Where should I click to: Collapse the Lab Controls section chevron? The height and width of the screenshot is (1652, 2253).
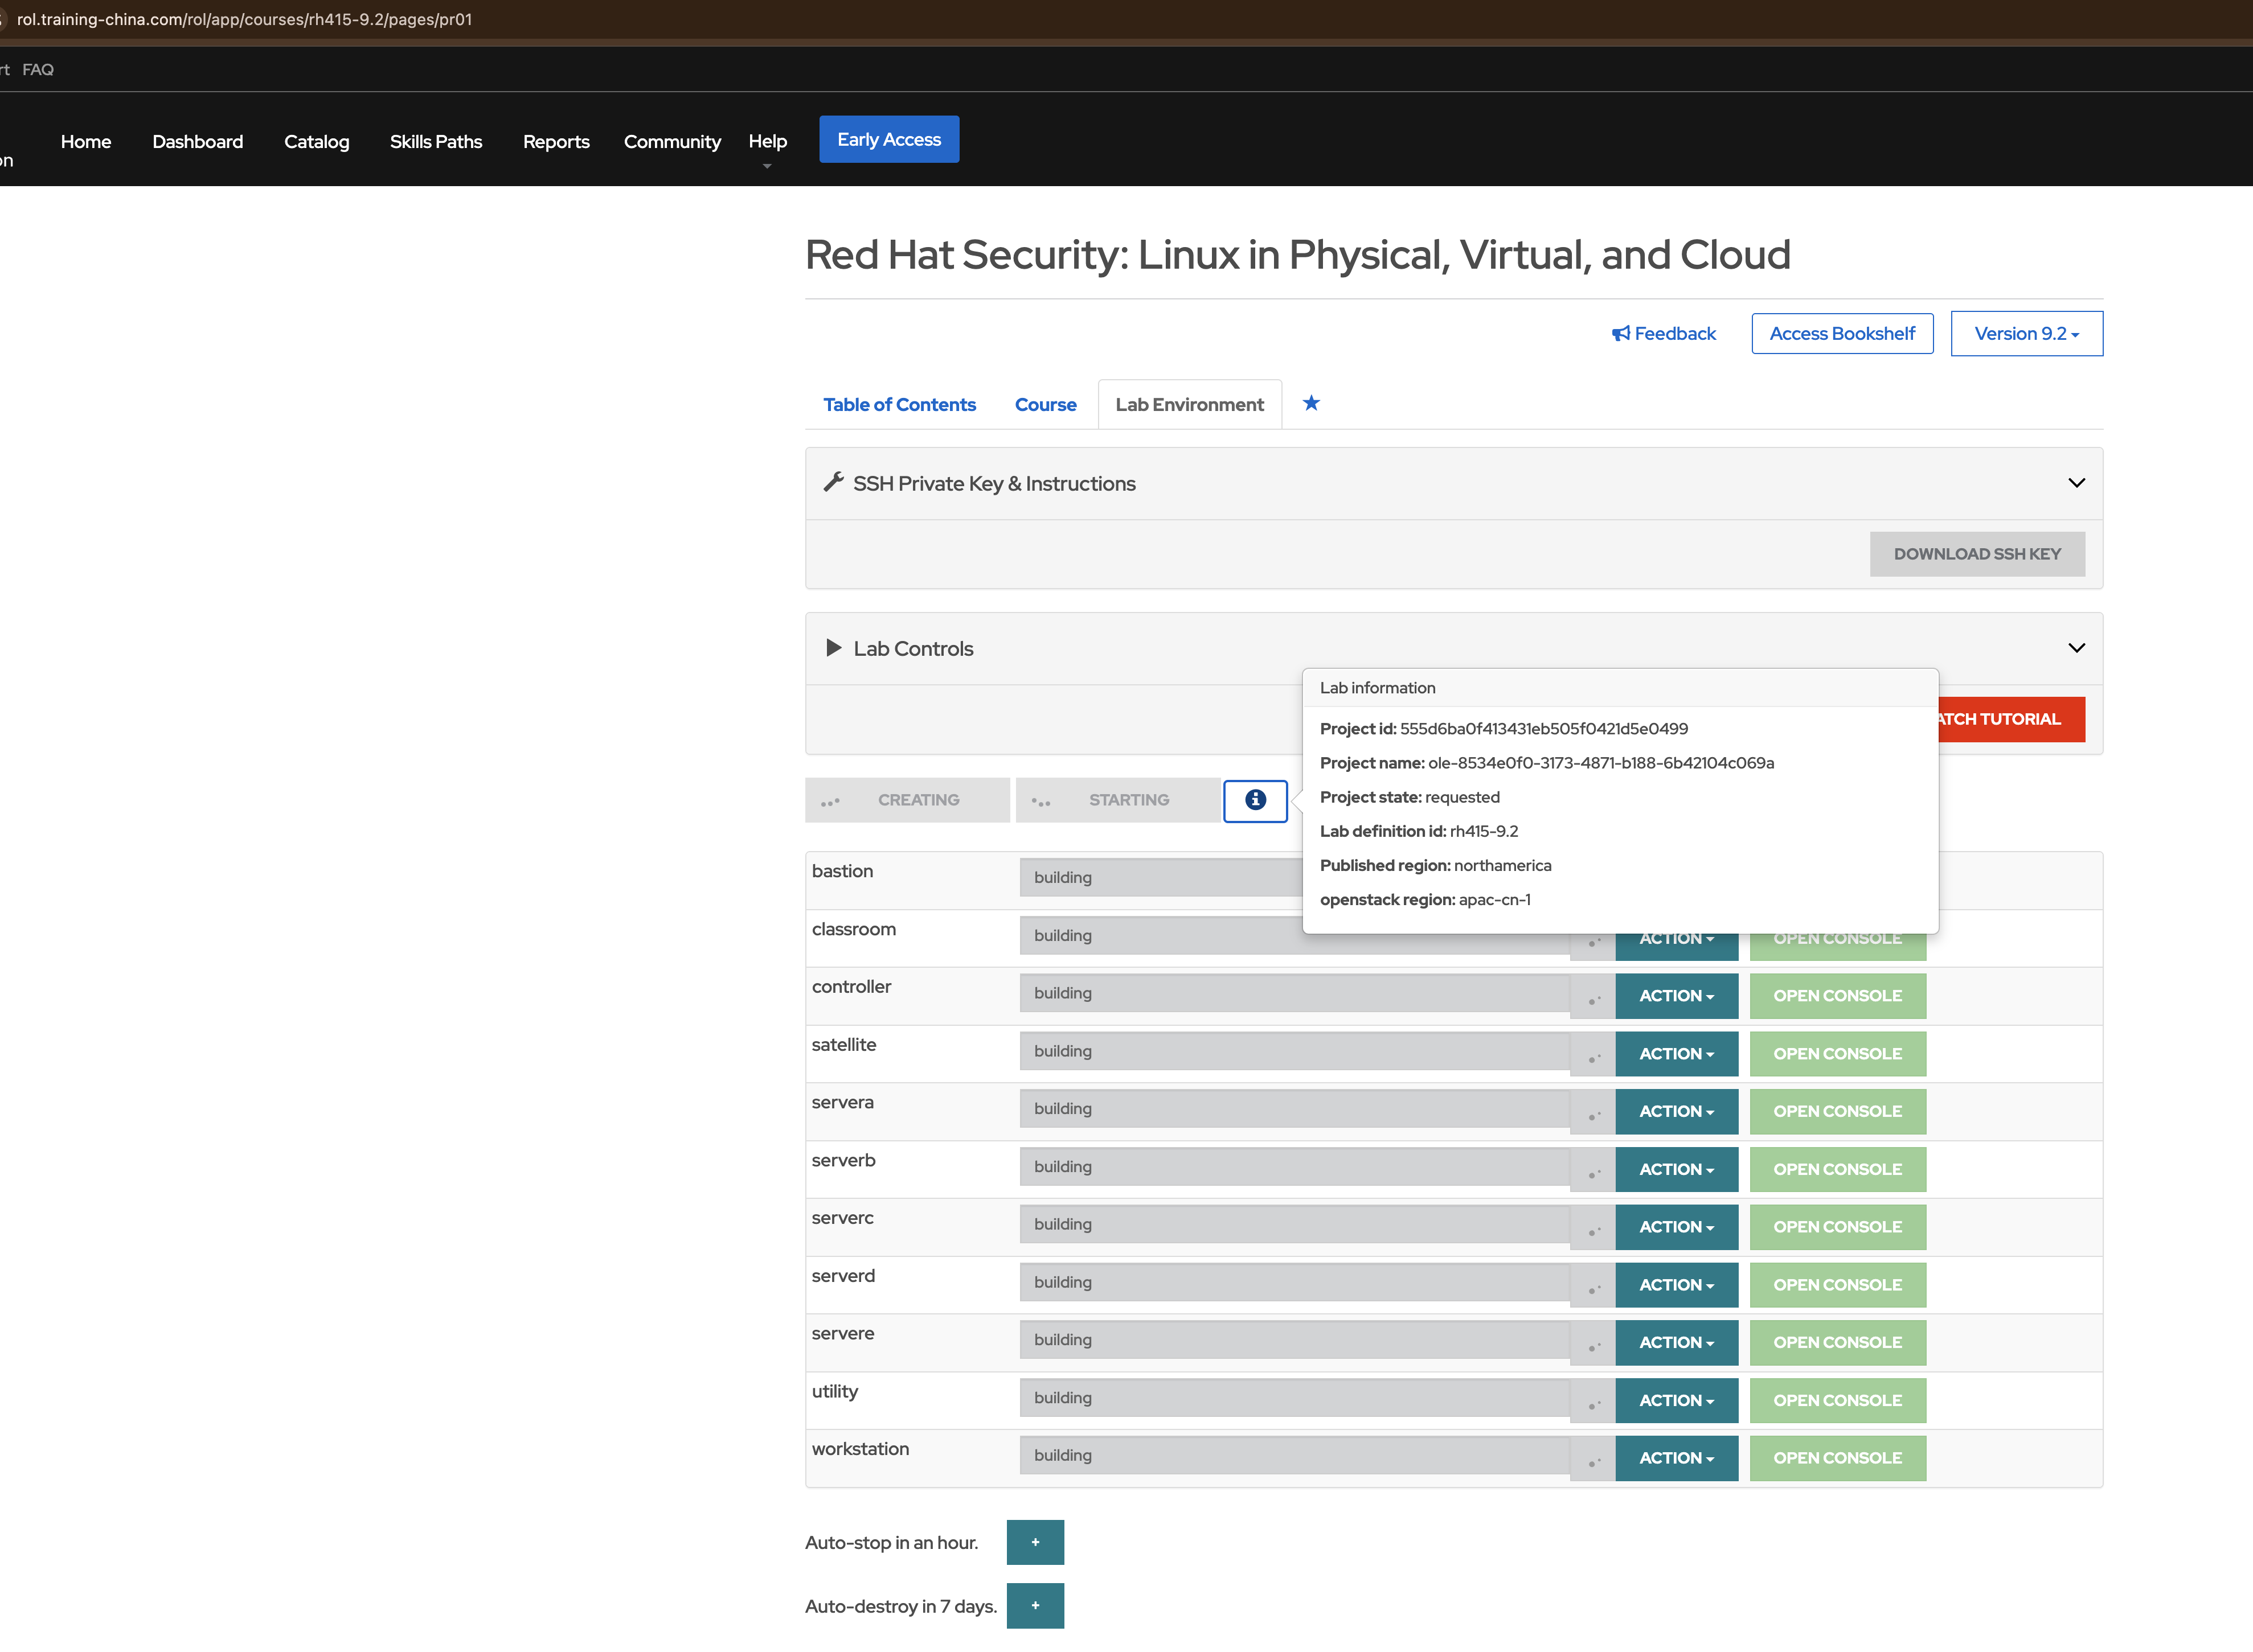coord(2076,648)
